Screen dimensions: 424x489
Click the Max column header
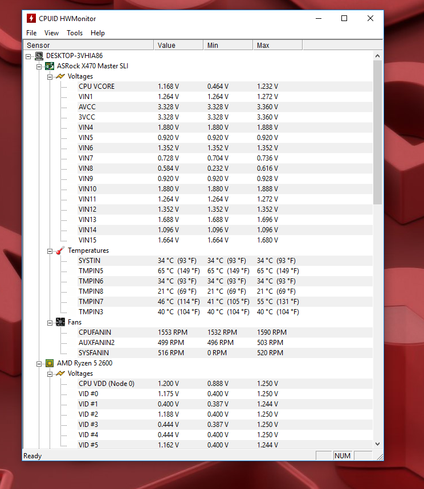(278, 45)
